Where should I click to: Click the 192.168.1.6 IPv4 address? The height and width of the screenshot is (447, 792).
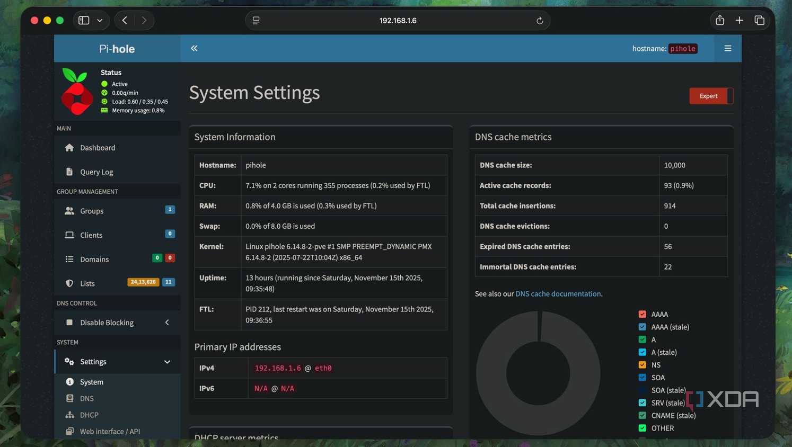tap(278, 368)
